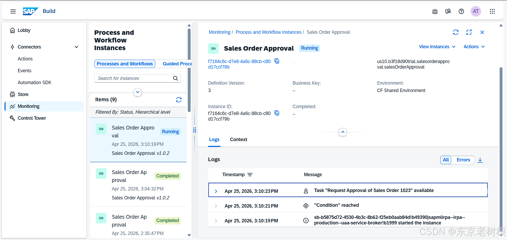Click process icon of the 2:35:47 PM item
The width and height of the screenshot is (507, 240).
click(101, 218)
